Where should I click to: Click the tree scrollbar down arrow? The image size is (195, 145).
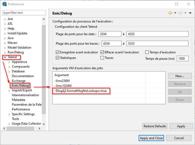(44, 124)
